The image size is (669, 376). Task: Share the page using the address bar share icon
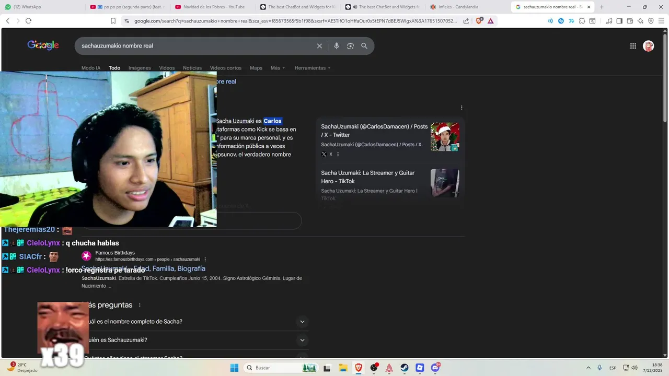[x=466, y=21]
